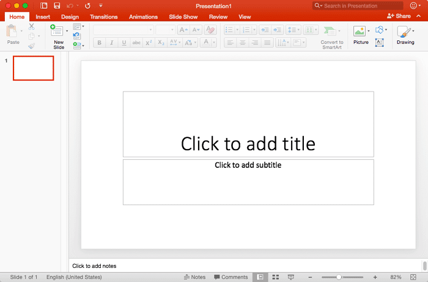428x282 pixels.
Task: Click English (United States) language indicator
Action: (74, 277)
